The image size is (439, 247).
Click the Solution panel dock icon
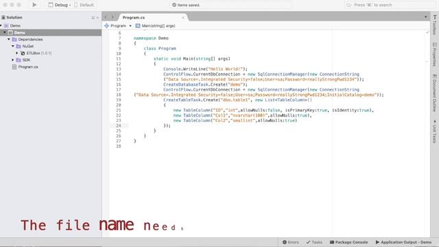coord(93,18)
